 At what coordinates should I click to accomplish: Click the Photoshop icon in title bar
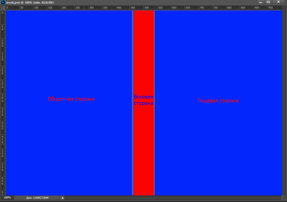(3, 2)
